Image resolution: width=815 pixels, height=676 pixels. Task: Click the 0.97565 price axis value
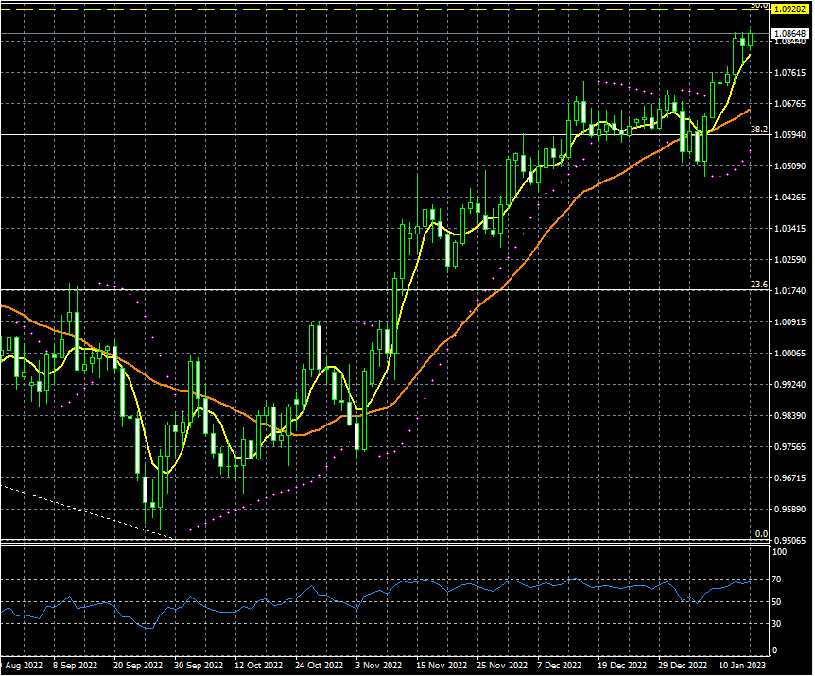click(790, 447)
